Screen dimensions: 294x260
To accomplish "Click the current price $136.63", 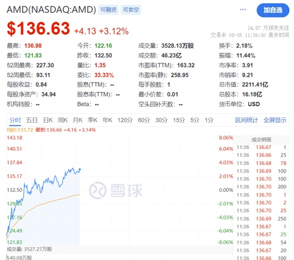I will coord(38,29).
